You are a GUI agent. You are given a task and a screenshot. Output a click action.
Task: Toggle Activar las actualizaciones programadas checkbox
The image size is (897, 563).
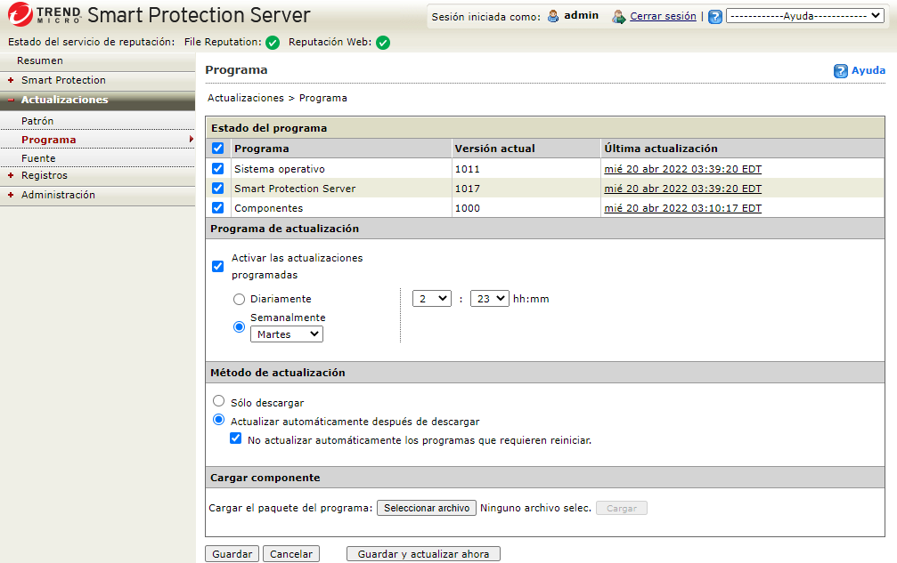218,266
